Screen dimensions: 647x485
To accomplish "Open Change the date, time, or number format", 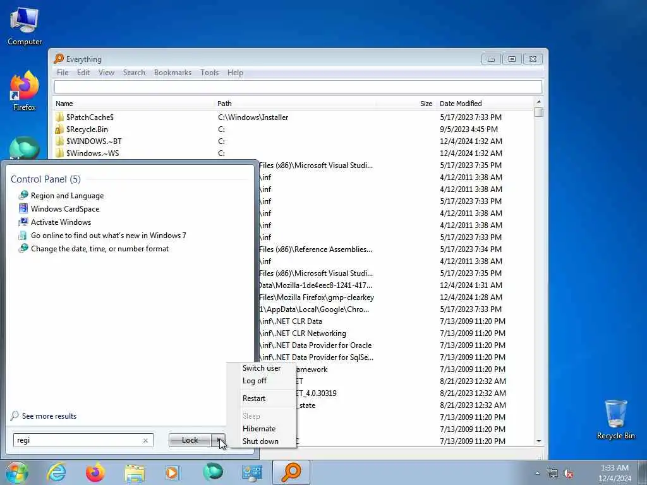I will [100, 249].
